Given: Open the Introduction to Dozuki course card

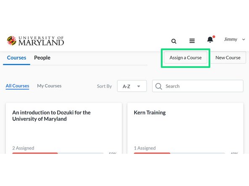Looking at the screenshot, I should [64, 128].
